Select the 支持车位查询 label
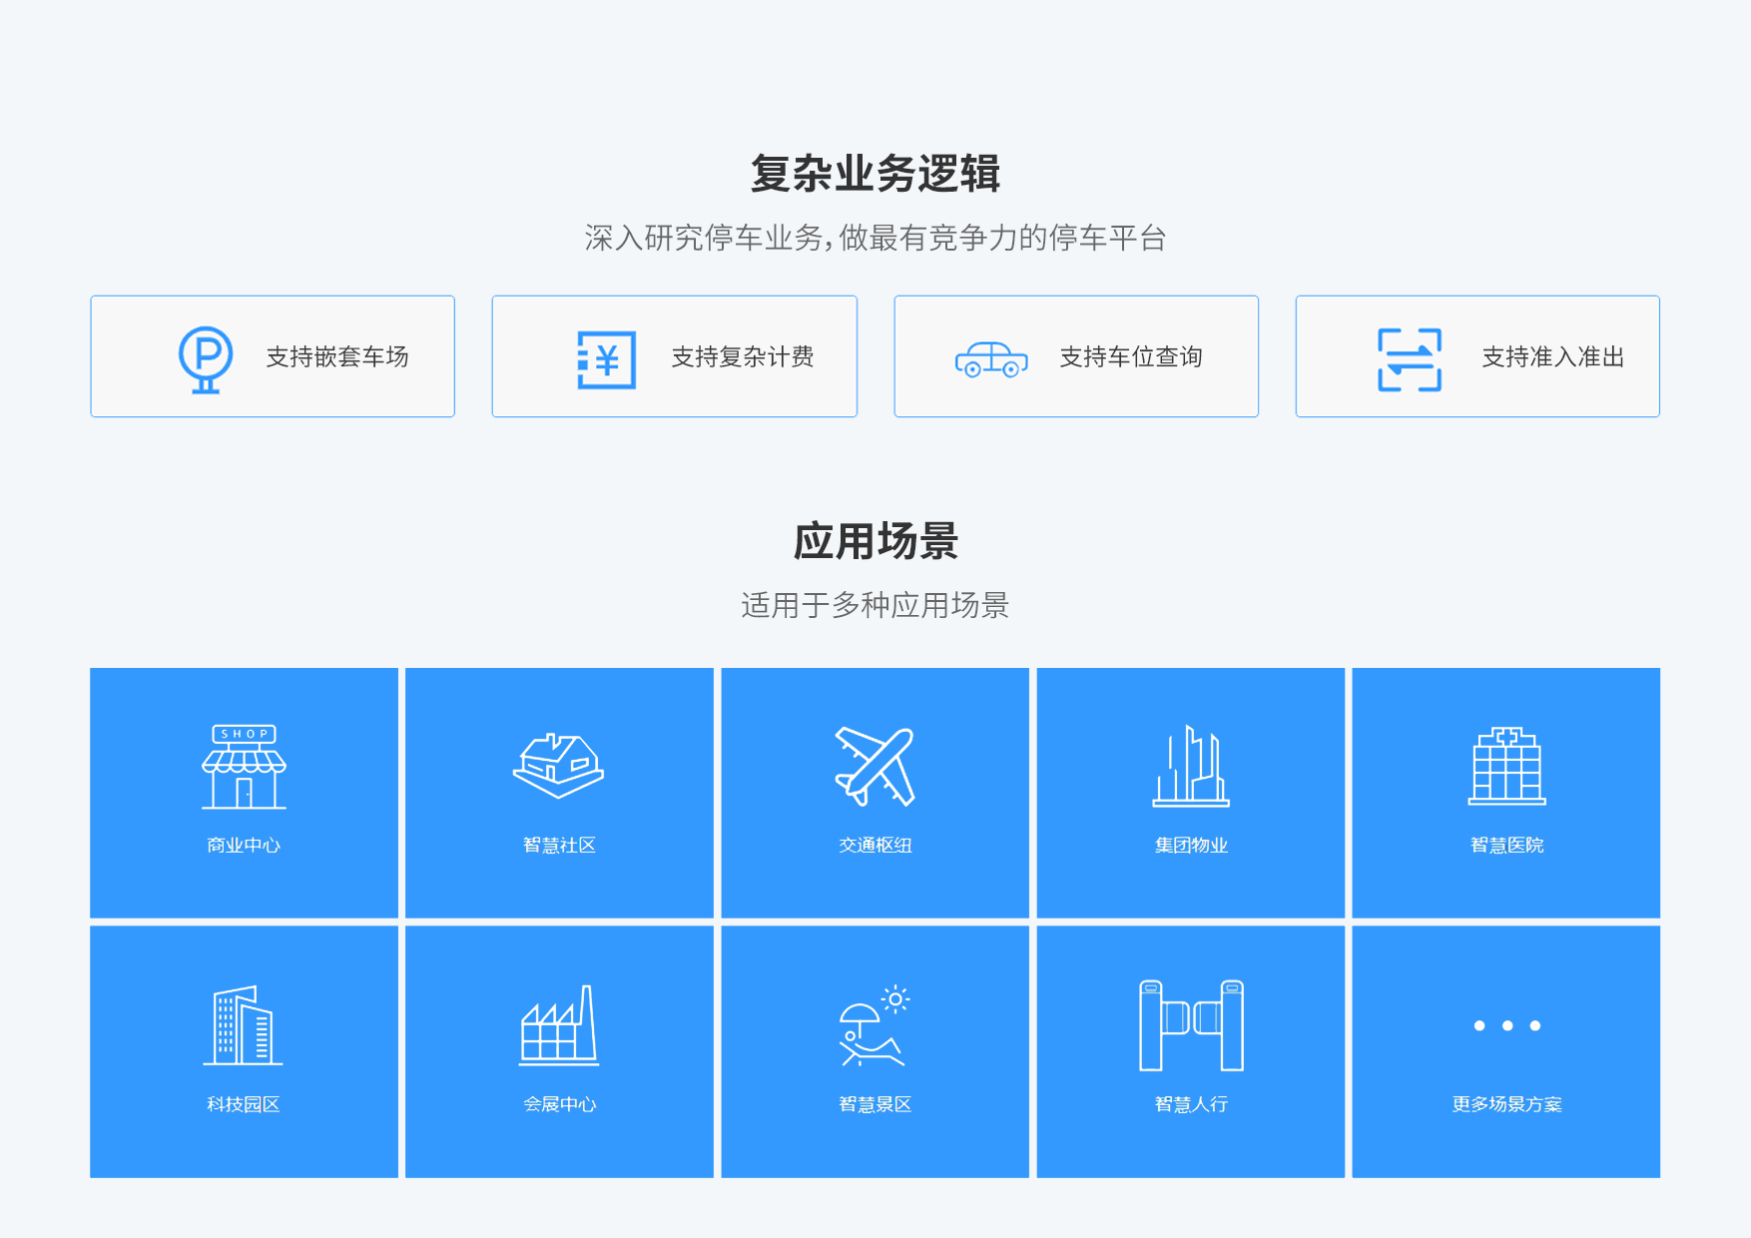This screenshot has height=1238, width=1751. click(1130, 357)
